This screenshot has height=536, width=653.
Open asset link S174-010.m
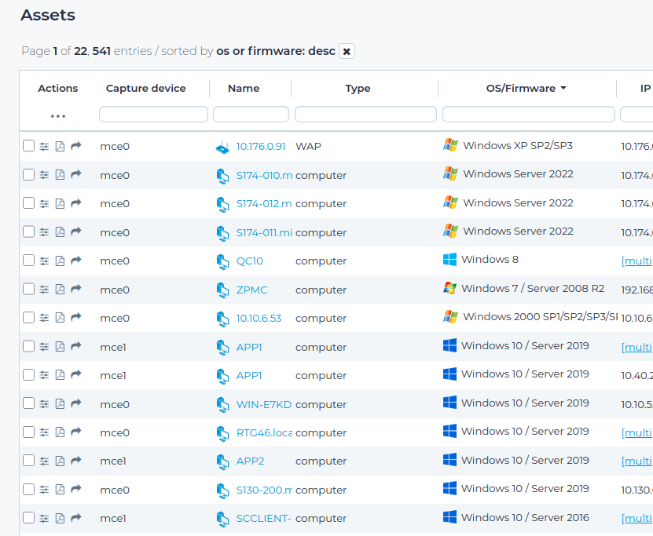(x=265, y=176)
